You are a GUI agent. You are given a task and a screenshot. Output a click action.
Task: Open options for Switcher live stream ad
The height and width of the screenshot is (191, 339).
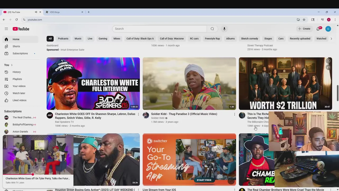(x=234, y=190)
